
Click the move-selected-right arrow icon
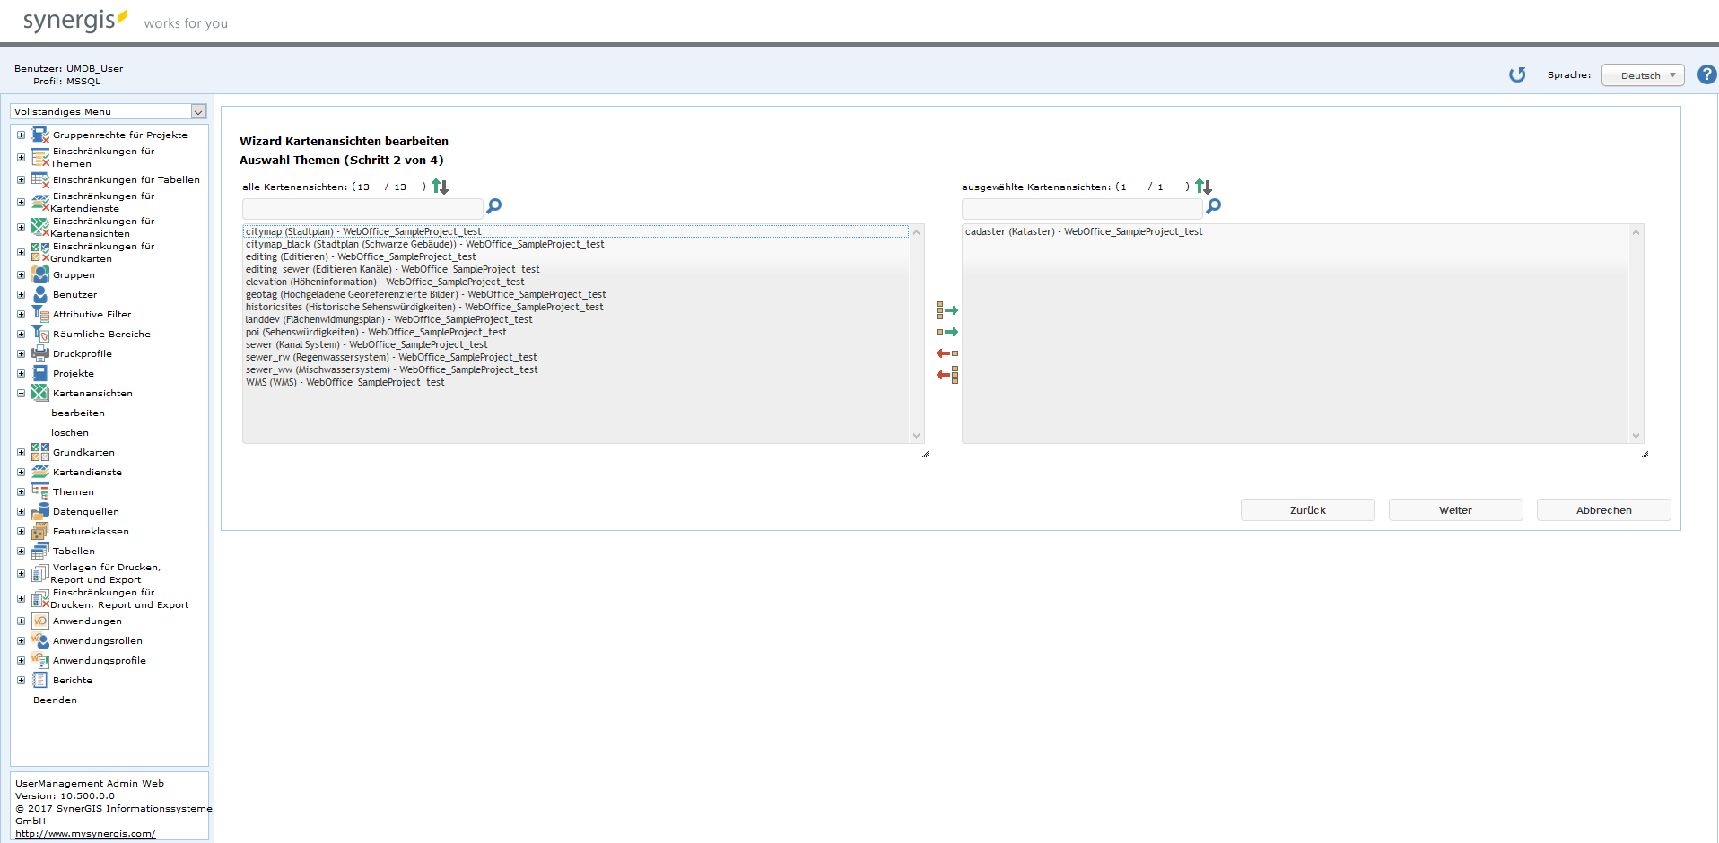coord(947,332)
